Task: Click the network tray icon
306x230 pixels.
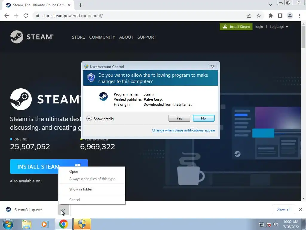Action: [261, 224]
